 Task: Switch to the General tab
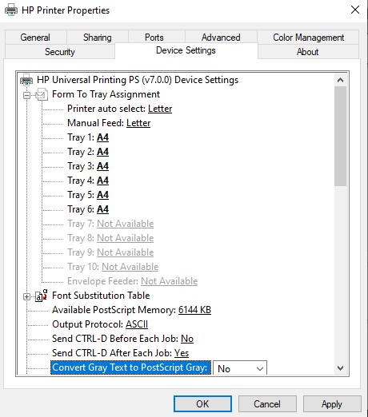click(x=35, y=38)
